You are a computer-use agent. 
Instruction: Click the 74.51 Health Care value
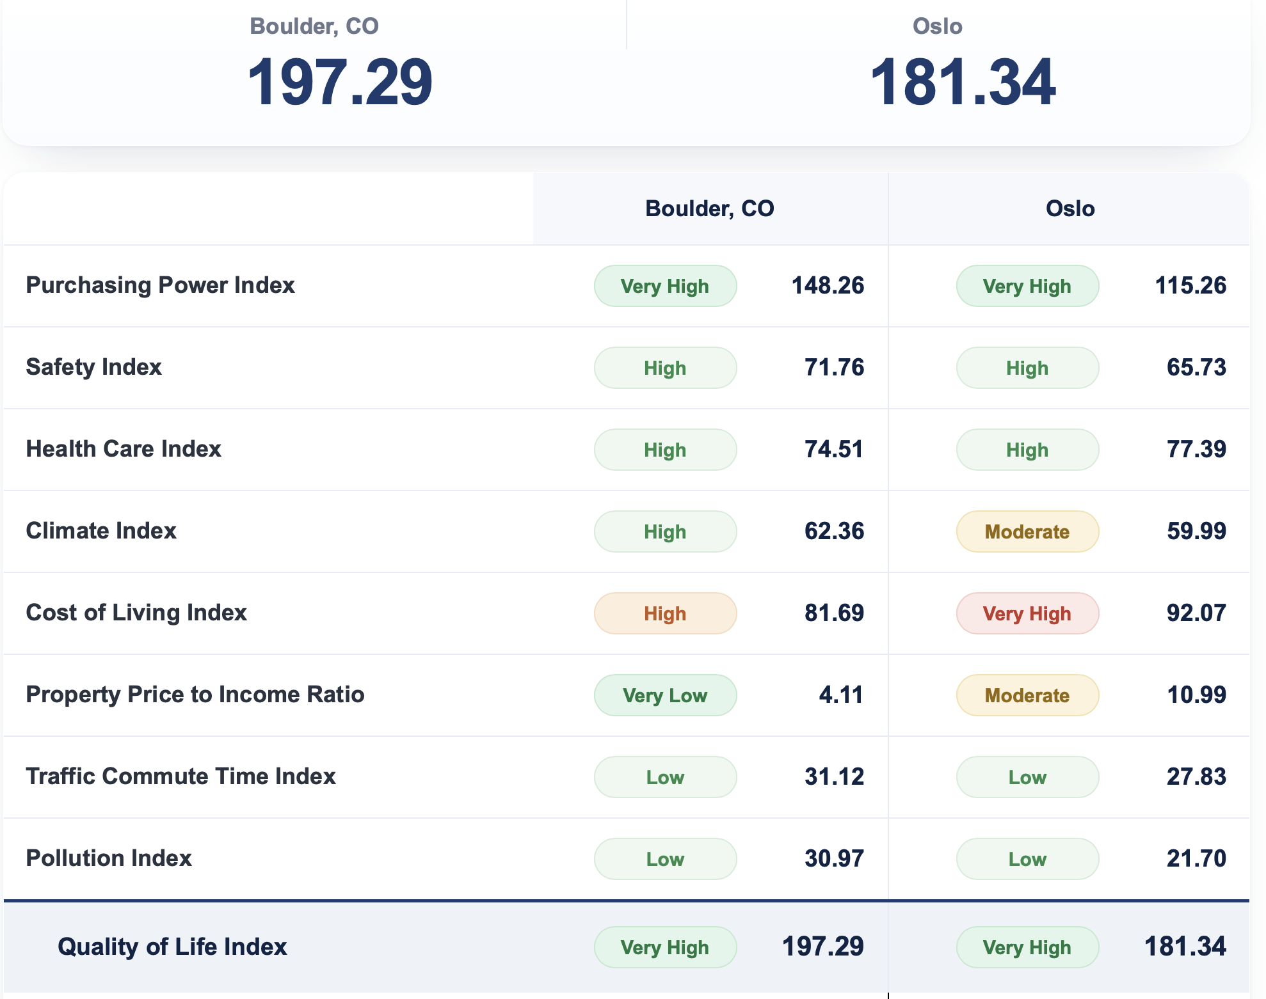(x=835, y=449)
